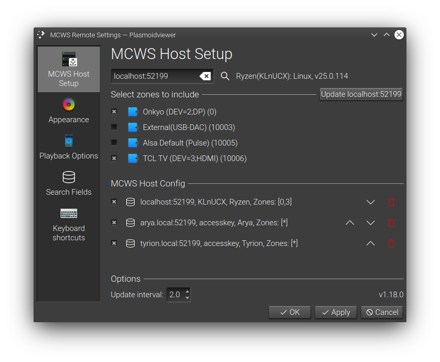Uncheck the Onkyo zone
The image size is (440, 362).
coord(114,111)
